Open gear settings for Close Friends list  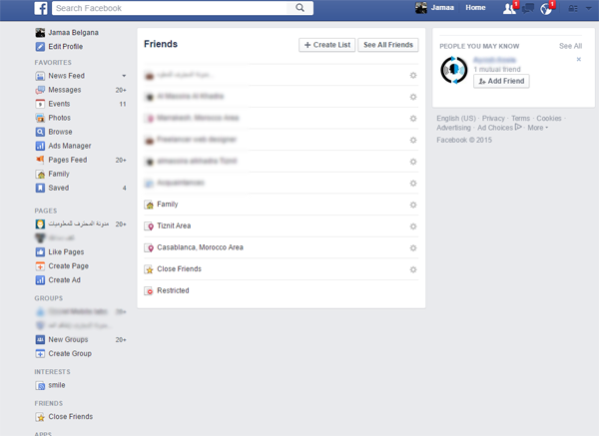point(413,269)
